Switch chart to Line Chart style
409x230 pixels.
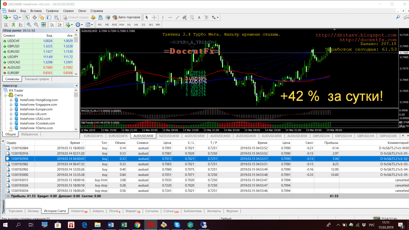pos(20,25)
